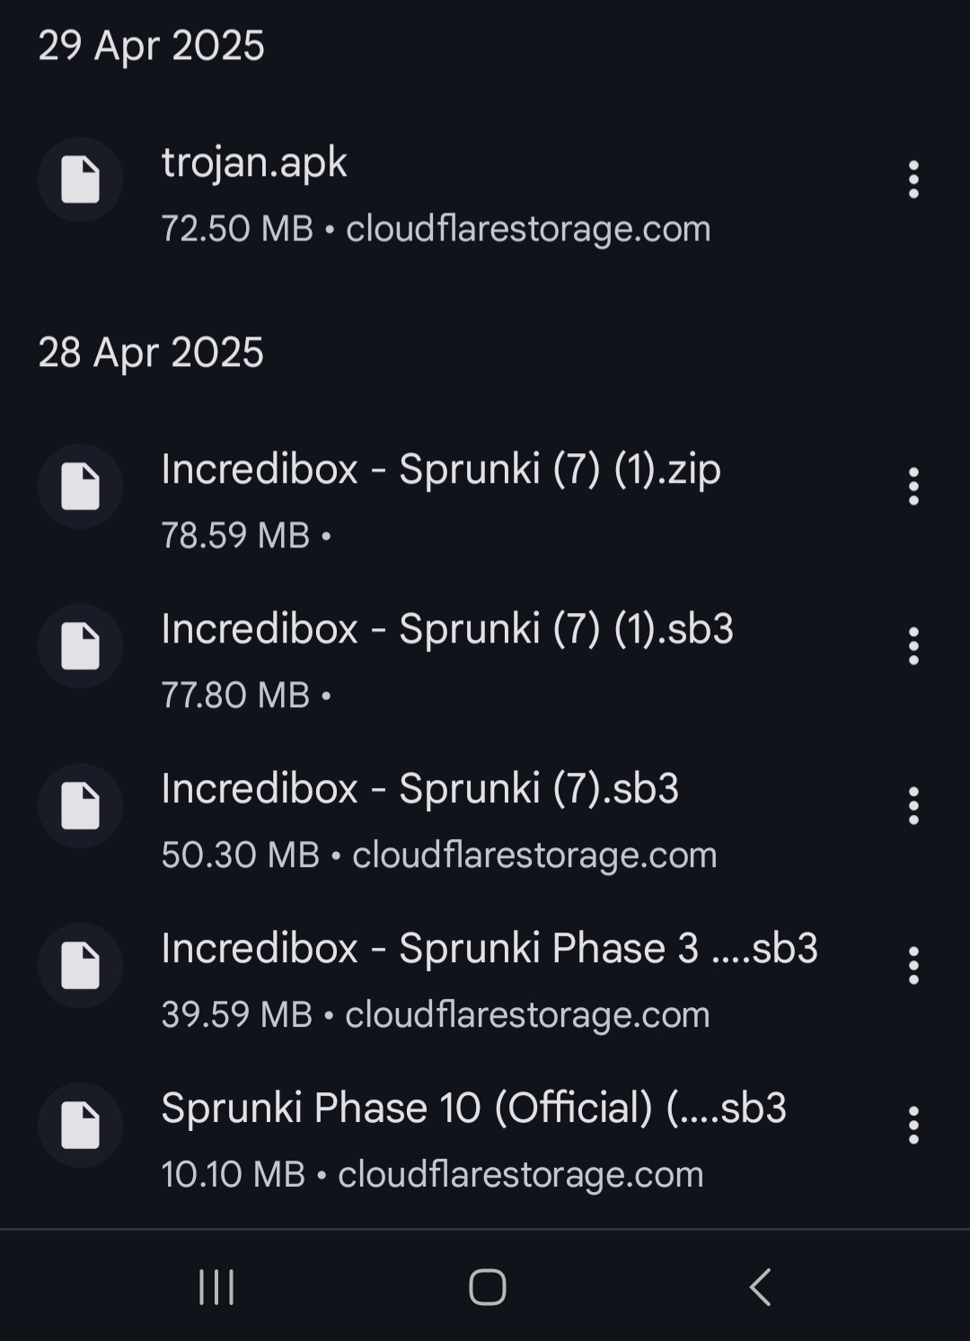Open three-dot menu for Sprunki Phase 3 file
Viewport: 970px width, 1341px height.
click(x=913, y=966)
